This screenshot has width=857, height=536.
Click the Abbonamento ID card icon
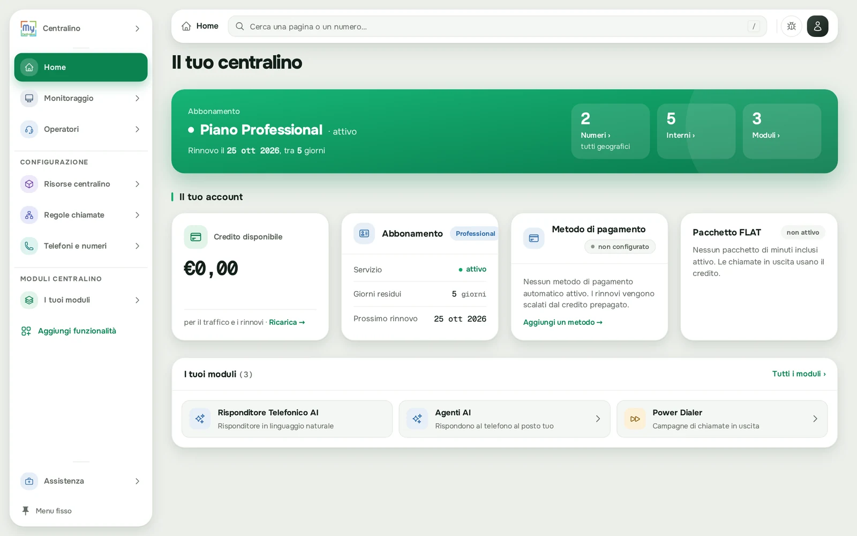tap(364, 234)
